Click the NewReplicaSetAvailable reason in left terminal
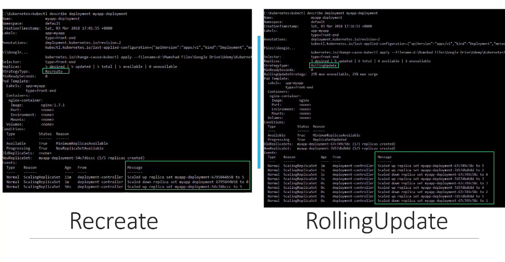Image resolution: width=505 pixels, height=262 pixels. point(79,148)
